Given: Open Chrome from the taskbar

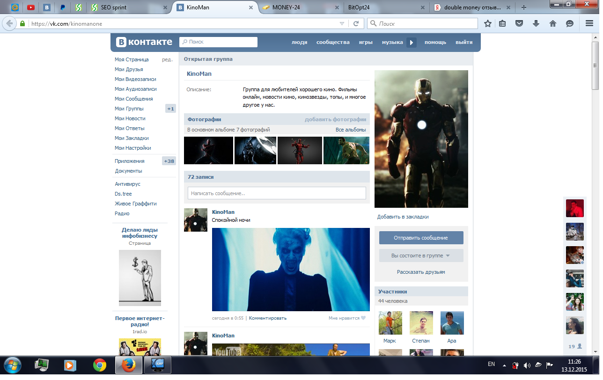Looking at the screenshot, I should tap(99, 365).
